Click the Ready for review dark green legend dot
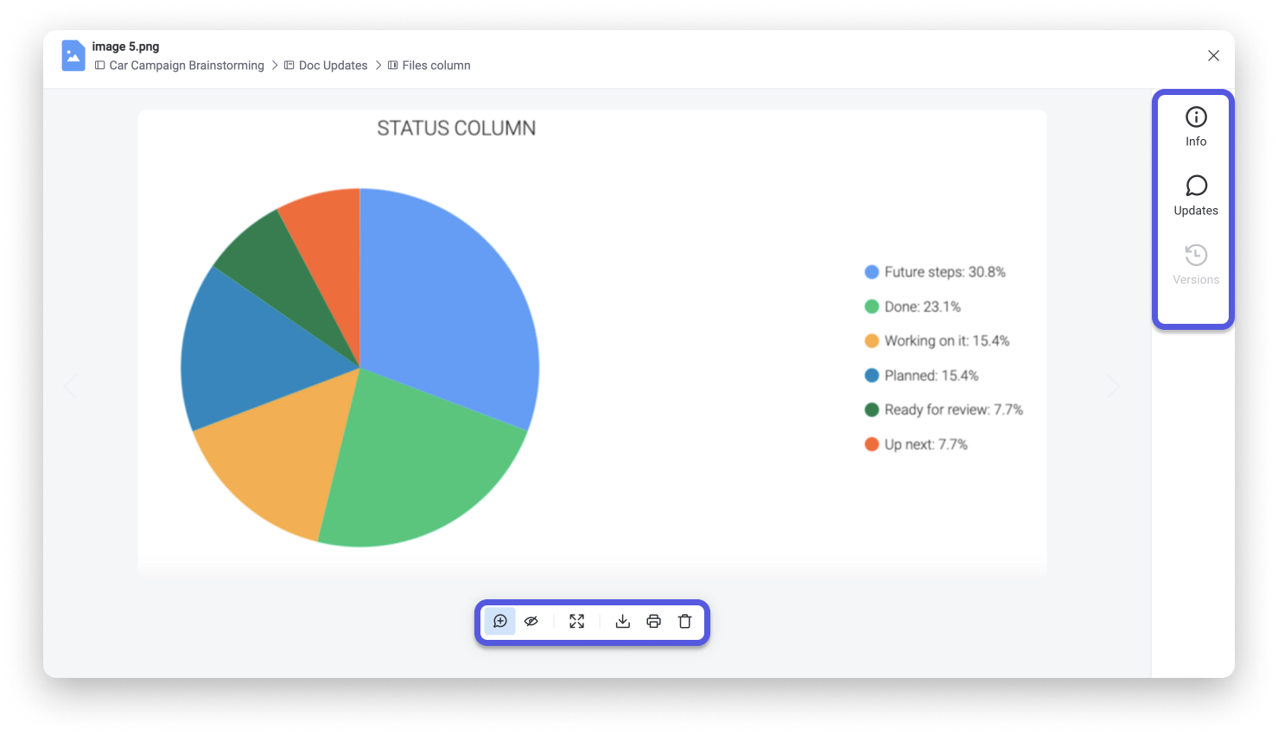The width and height of the screenshot is (1278, 734). pos(872,410)
